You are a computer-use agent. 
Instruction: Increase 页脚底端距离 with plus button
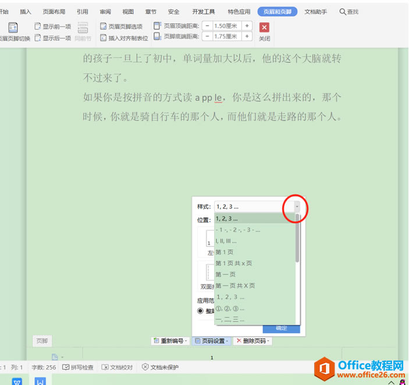[x=247, y=36]
